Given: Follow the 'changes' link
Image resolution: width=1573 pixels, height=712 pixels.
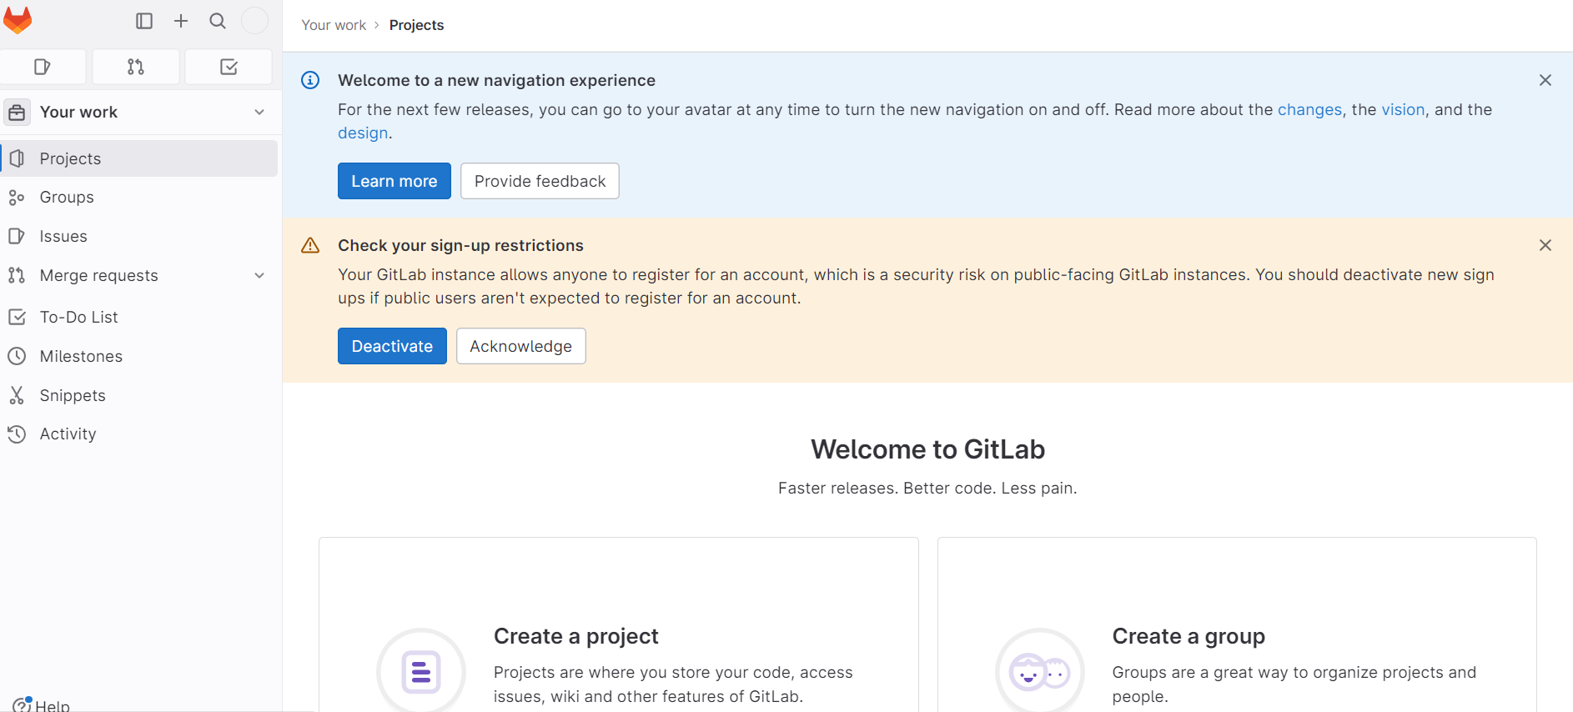Looking at the screenshot, I should coord(1309,109).
